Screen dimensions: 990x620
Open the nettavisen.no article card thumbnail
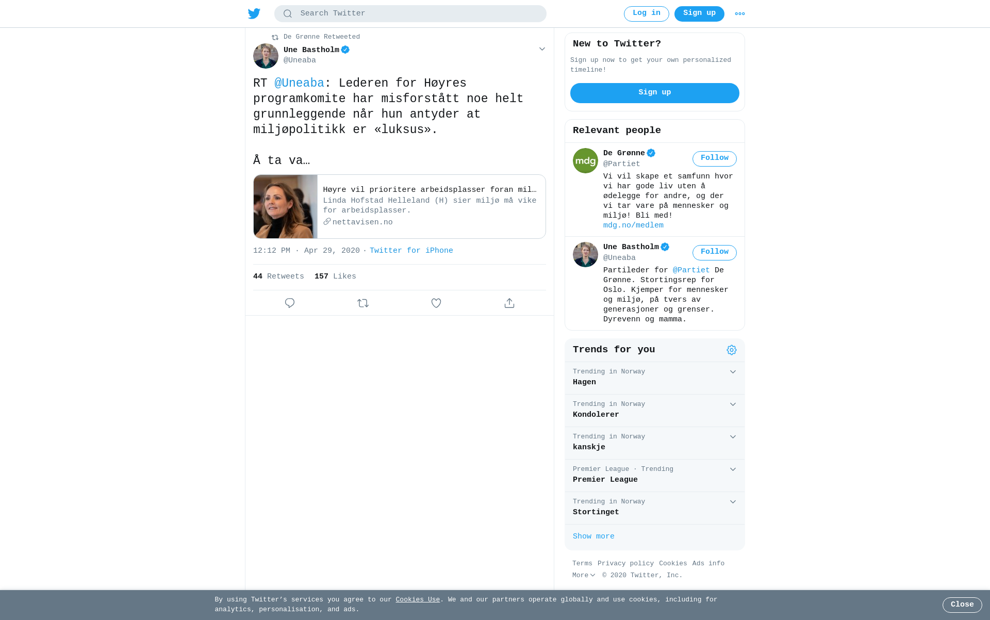(x=286, y=207)
